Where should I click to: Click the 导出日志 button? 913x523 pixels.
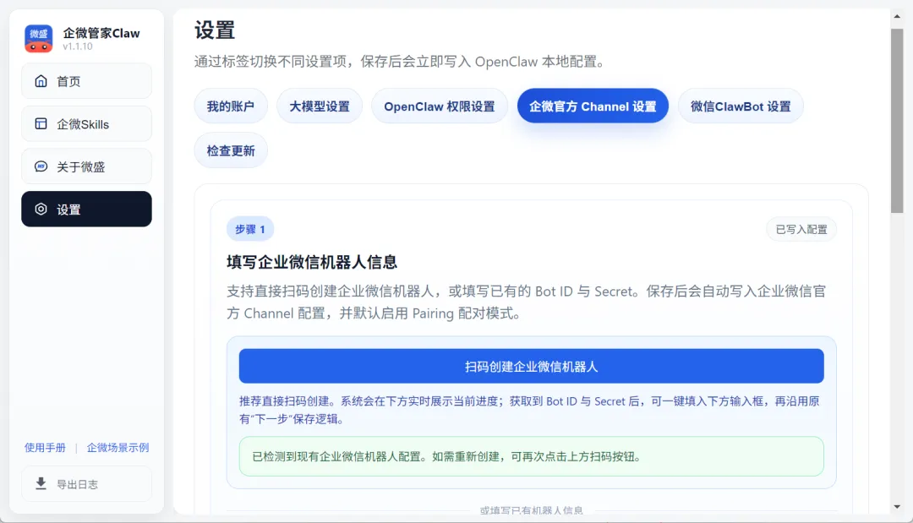pos(87,483)
